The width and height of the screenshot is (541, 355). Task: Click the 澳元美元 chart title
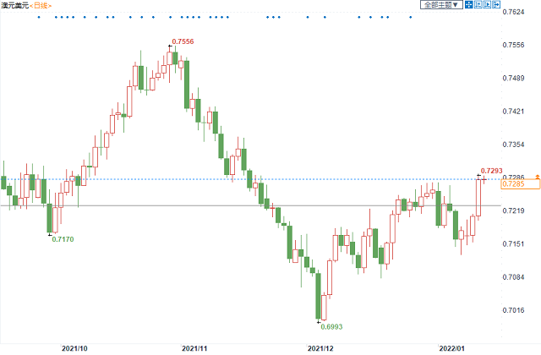pos(14,5)
